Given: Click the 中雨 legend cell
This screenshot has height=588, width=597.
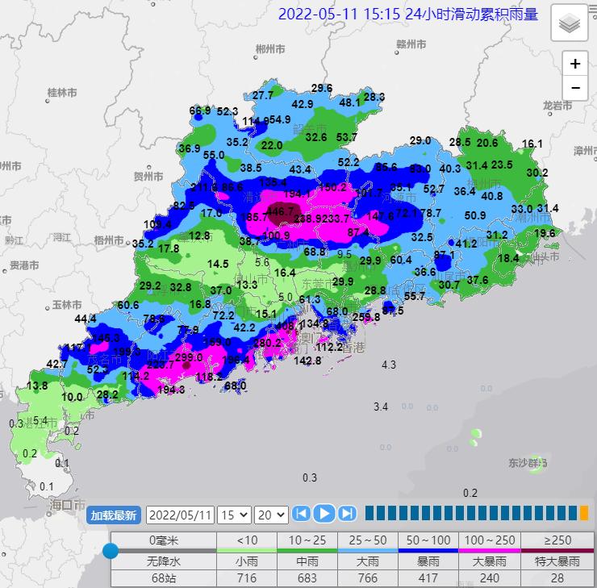Looking at the screenshot, I should [x=307, y=561].
